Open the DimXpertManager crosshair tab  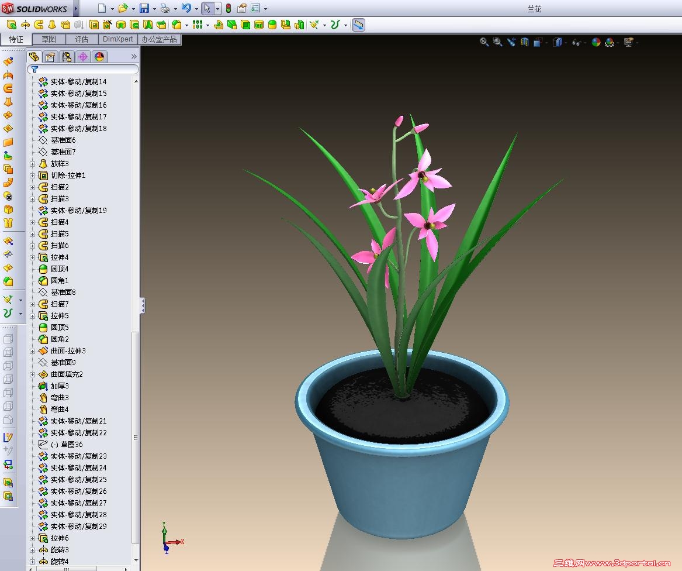82,57
